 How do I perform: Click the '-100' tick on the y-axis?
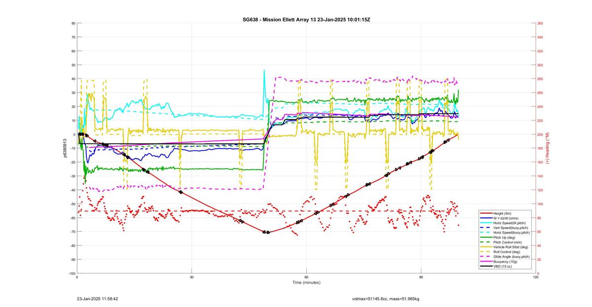[x=72, y=273]
